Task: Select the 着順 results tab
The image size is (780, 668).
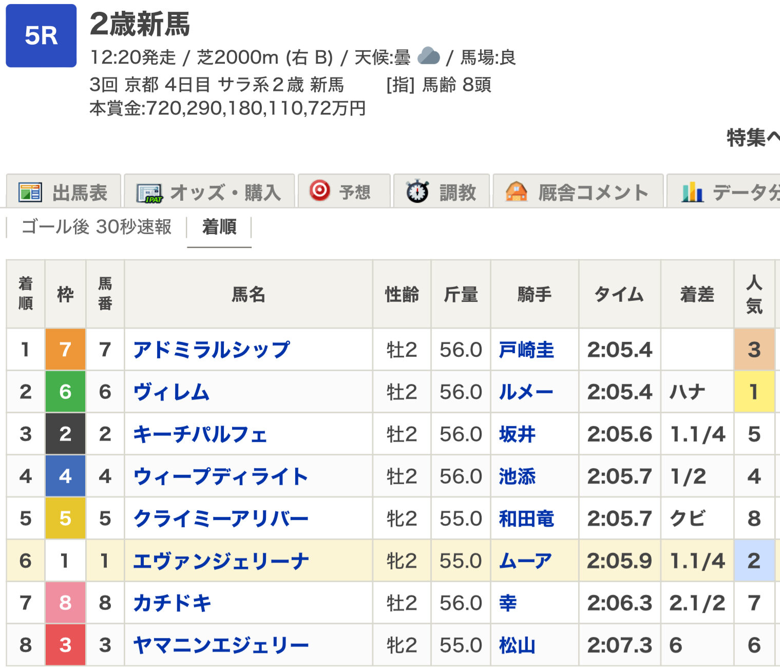Action: click(219, 226)
